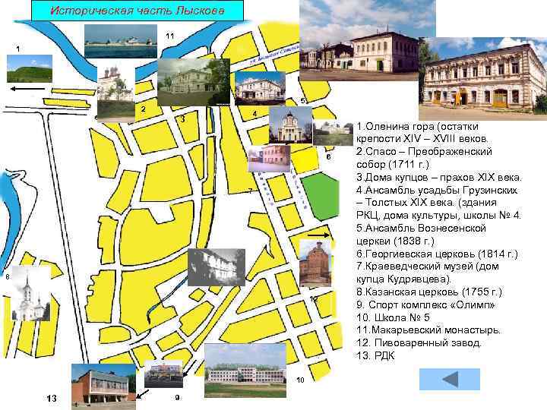Open the pink building photo near number 7
The height and width of the screenshot is (410, 547).
(269, 159)
